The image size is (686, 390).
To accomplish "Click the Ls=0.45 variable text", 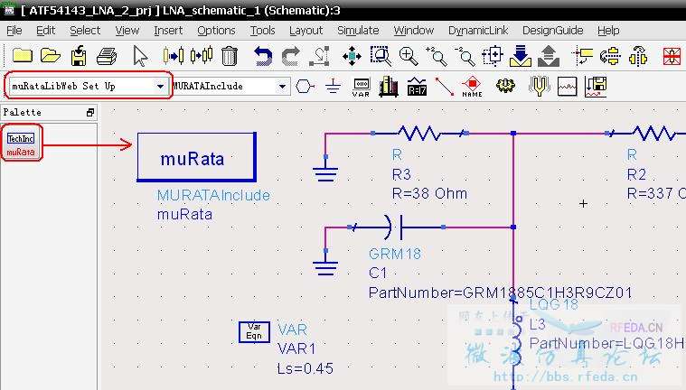I will point(305,368).
